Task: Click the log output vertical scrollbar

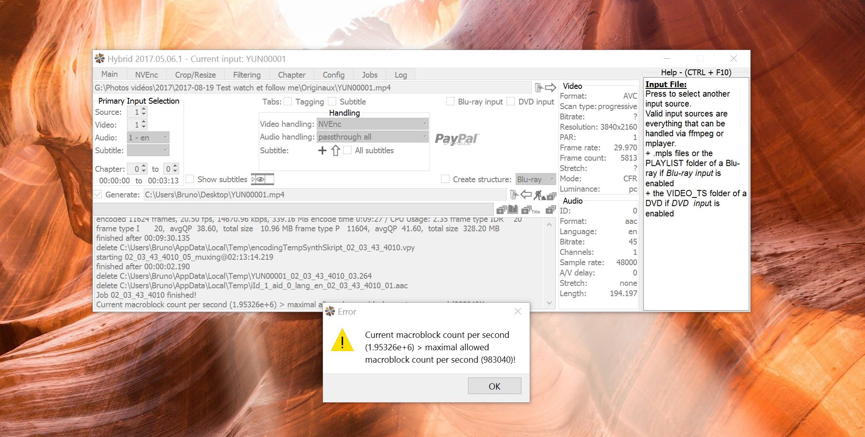Action: point(549,264)
